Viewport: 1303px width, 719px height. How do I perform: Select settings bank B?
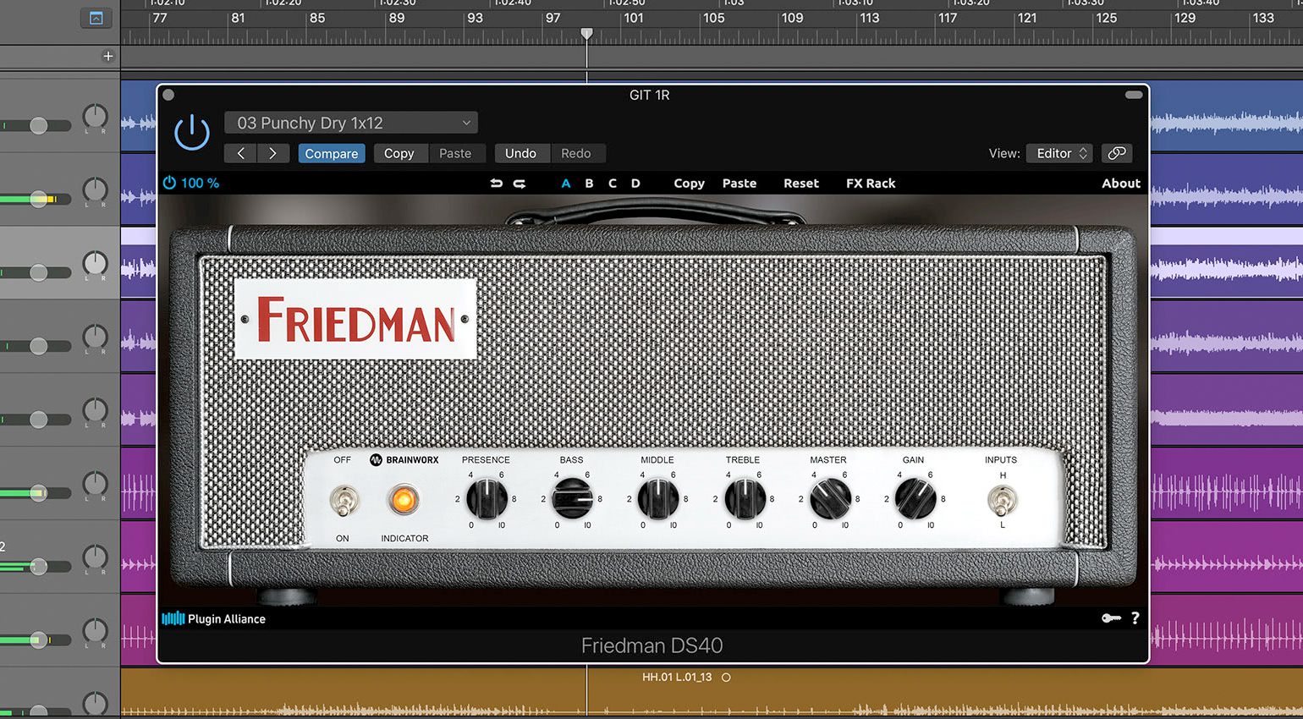589,183
